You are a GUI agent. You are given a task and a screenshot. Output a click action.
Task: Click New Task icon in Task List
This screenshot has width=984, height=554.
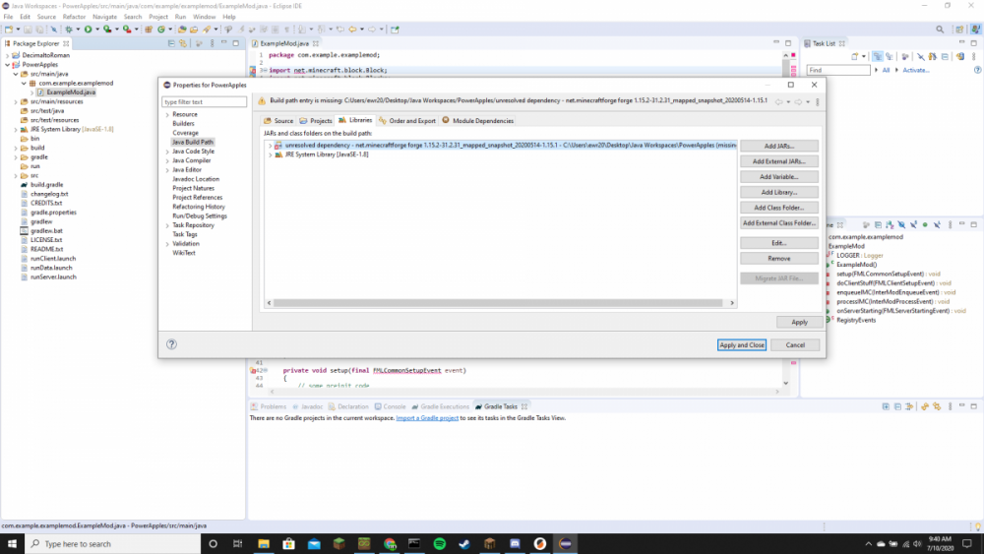coord(855,56)
